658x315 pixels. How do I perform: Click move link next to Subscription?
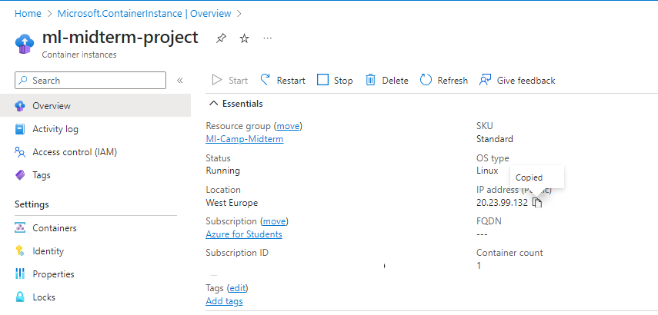tap(275, 220)
